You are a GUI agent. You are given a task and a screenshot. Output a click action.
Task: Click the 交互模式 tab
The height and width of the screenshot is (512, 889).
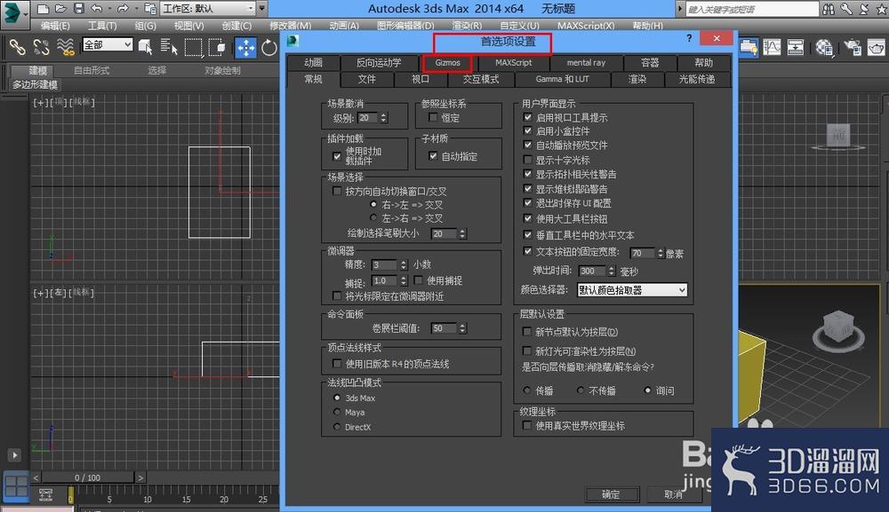click(x=481, y=79)
